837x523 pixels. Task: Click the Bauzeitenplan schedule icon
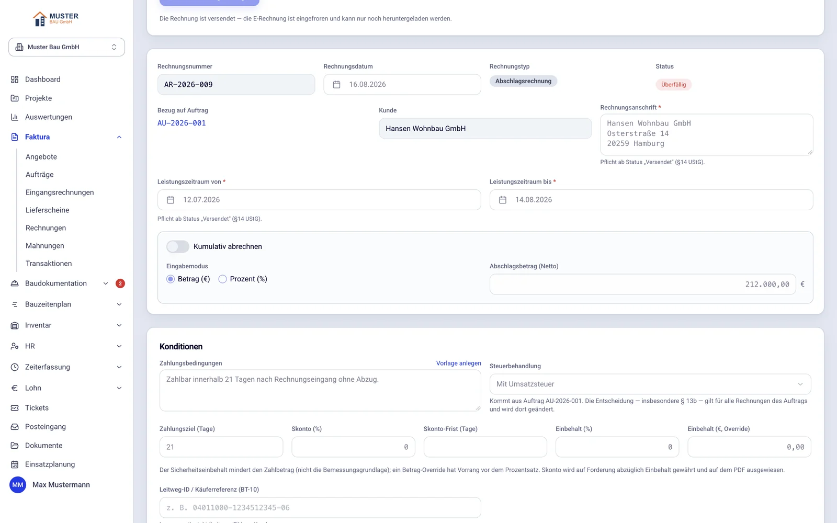coord(15,304)
